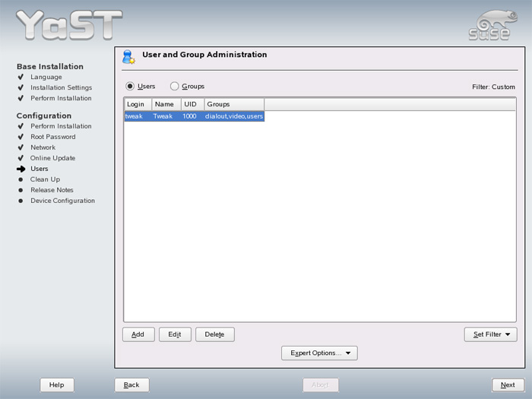Screen dimensions: 532x399
Task: Click the bullet beside Release Notes
Action: 21,190
